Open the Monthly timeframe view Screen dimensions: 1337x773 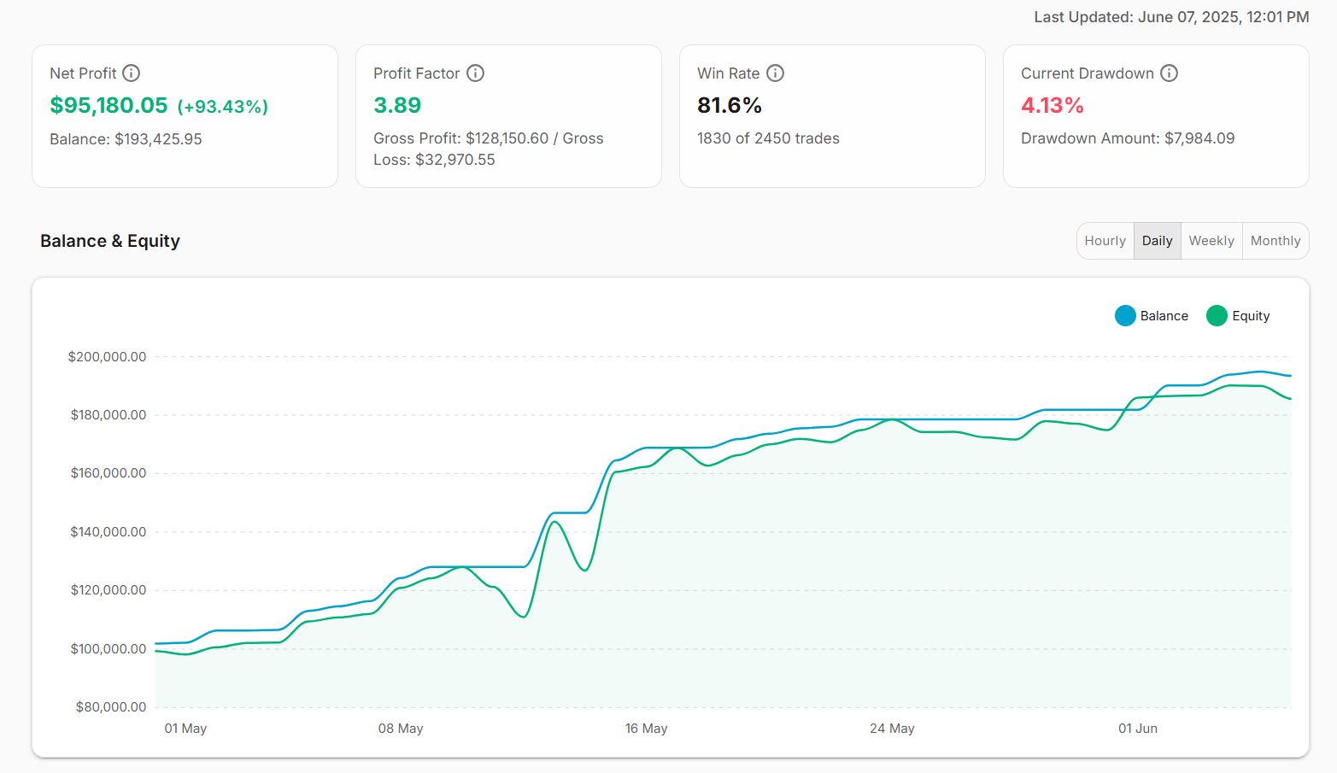(1275, 240)
